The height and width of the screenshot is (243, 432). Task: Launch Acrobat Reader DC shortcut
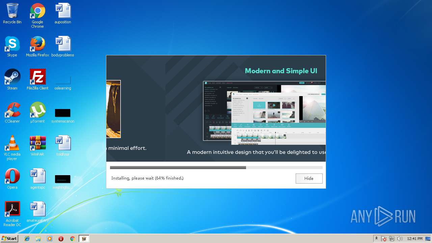[12, 214]
